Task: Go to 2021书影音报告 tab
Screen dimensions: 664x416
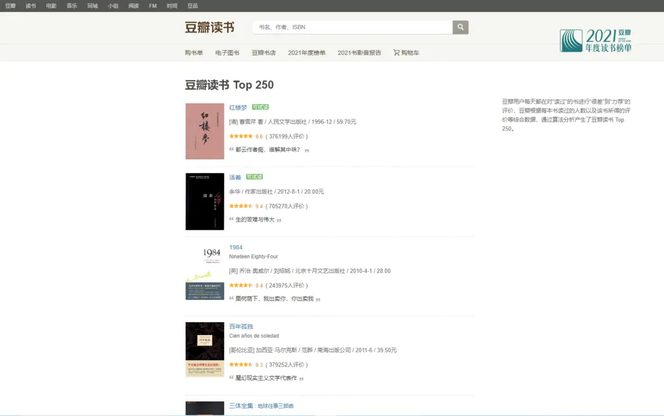Action: tap(360, 53)
